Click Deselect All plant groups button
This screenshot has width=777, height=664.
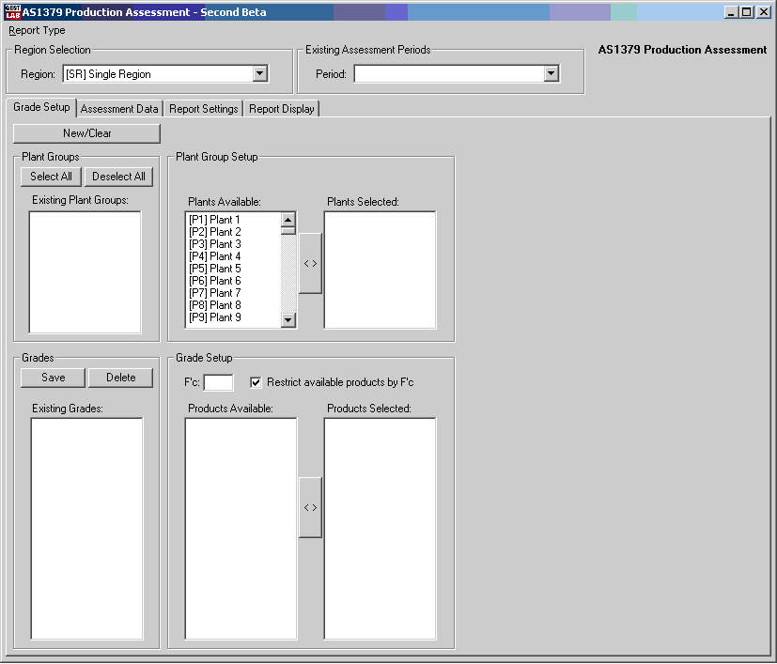pyautogui.click(x=118, y=177)
